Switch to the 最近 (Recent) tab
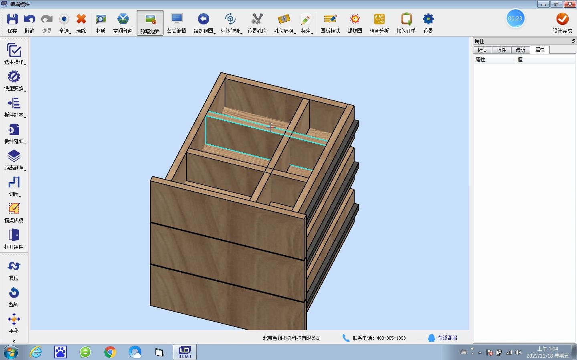577x360 pixels. coord(521,50)
